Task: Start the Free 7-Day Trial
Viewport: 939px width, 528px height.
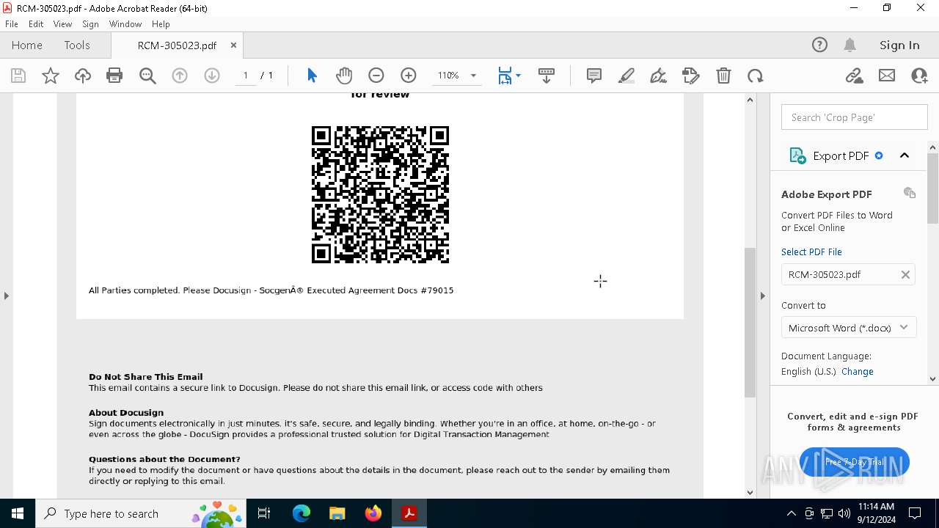Action: coord(855,462)
